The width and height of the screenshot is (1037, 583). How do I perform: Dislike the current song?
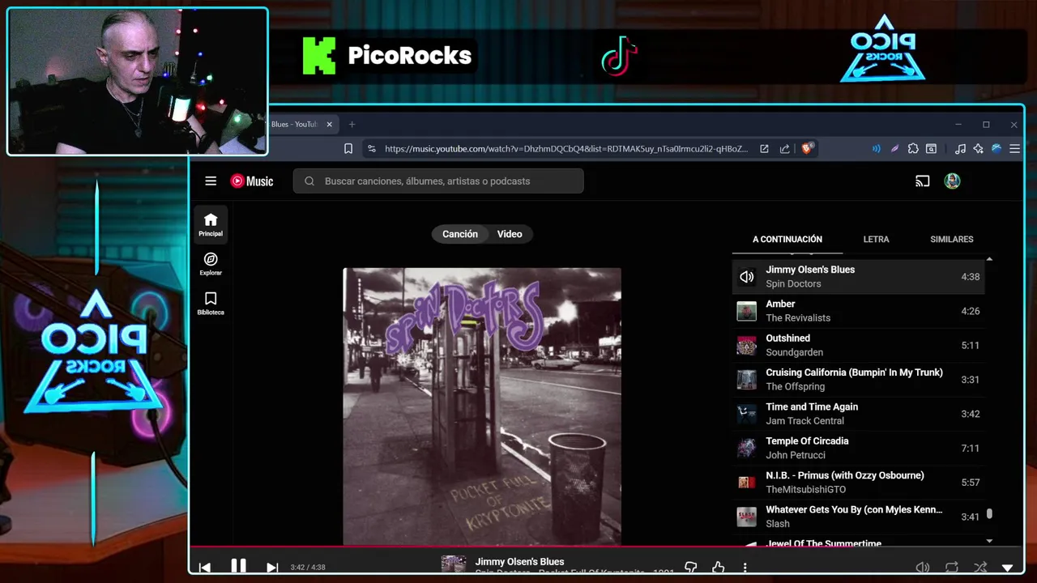pos(691,568)
